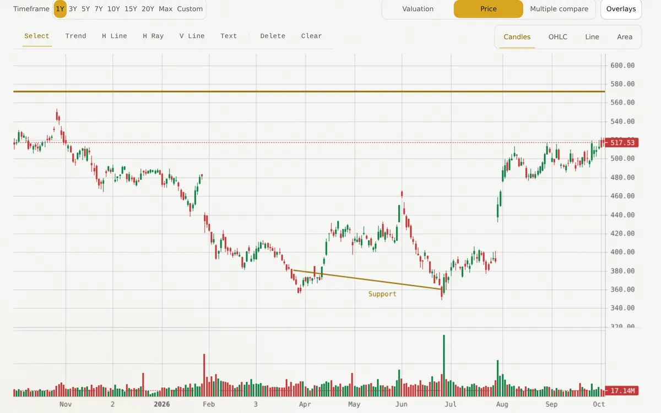
Task: Switch chart type to Candles
Action: (x=517, y=37)
